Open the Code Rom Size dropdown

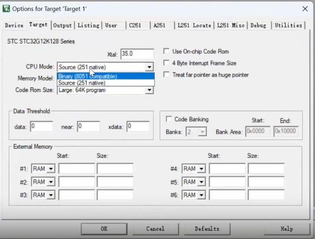149,90
